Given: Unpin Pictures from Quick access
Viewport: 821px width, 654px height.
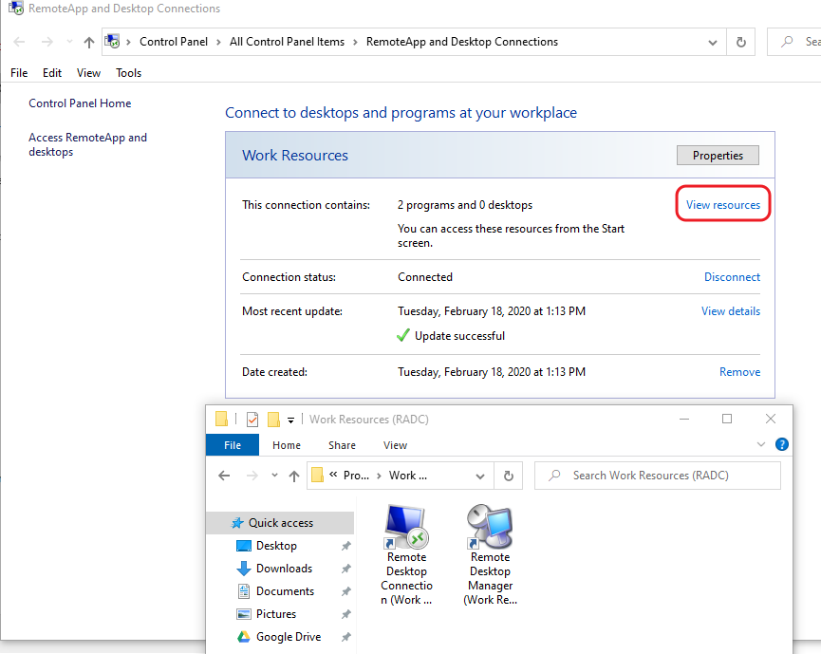Looking at the screenshot, I should 346,613.
